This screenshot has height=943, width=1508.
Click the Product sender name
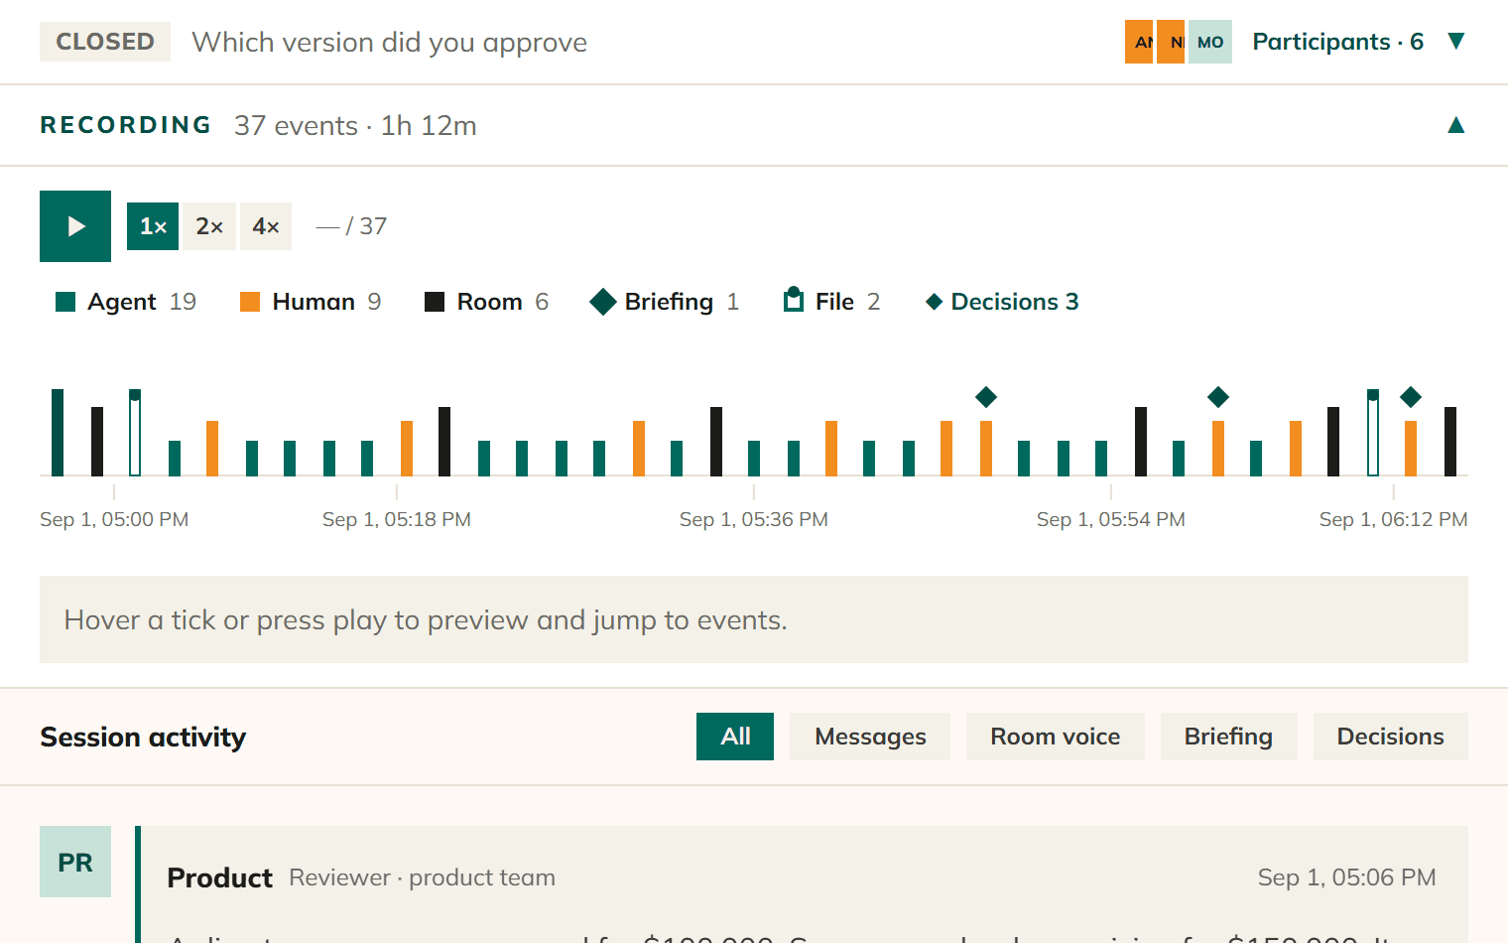[x=219, y=877]
